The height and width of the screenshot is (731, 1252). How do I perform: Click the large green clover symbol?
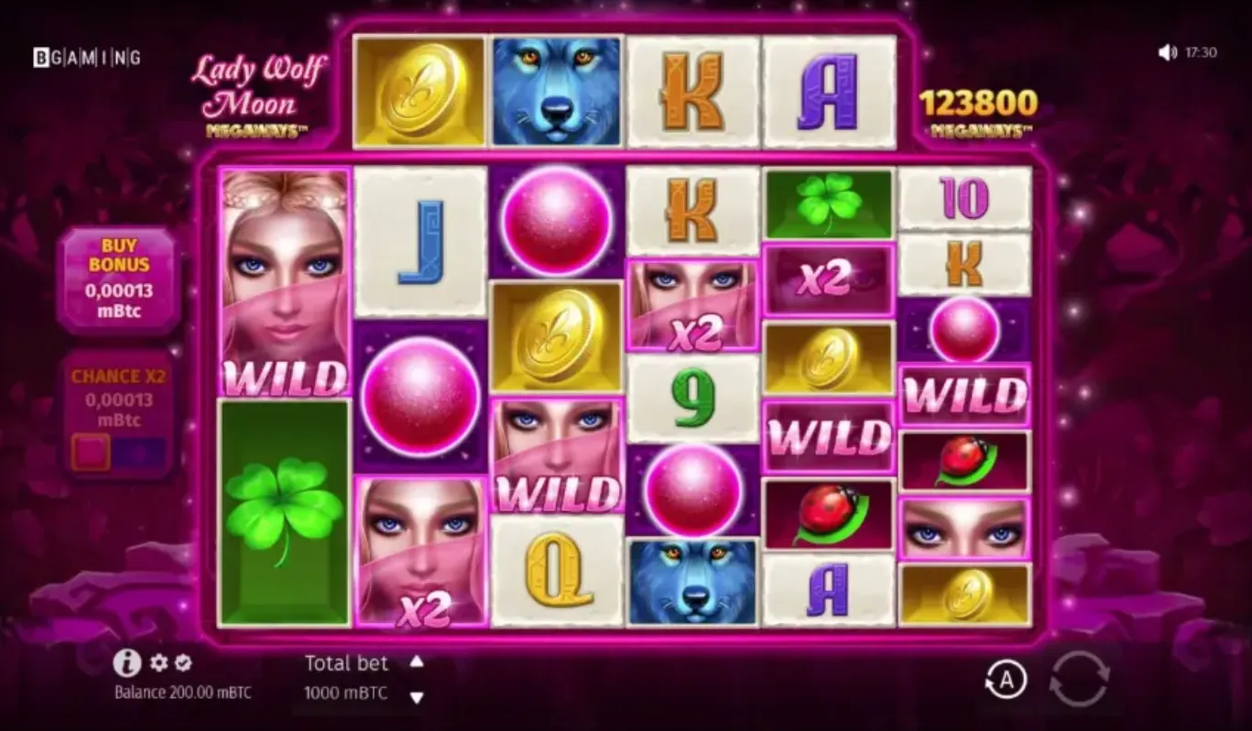pos(285,512)
